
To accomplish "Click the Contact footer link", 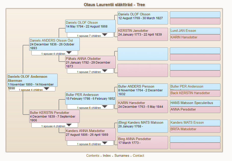I will [x=138, y=156].
